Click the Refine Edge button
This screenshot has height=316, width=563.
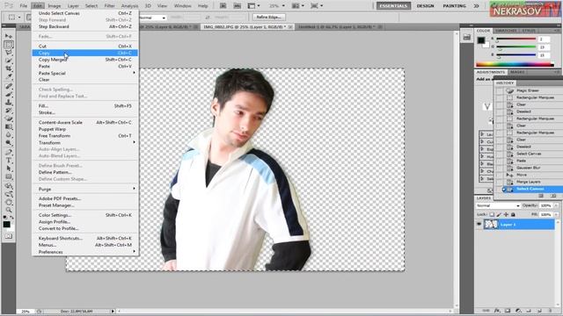[x=269, y=18]
